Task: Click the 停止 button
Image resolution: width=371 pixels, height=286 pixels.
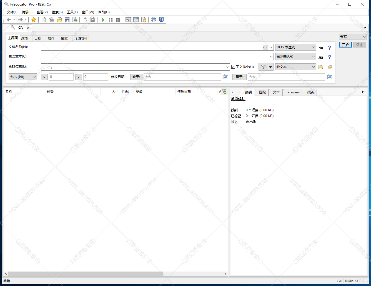Action: click(x=360, y=45)
